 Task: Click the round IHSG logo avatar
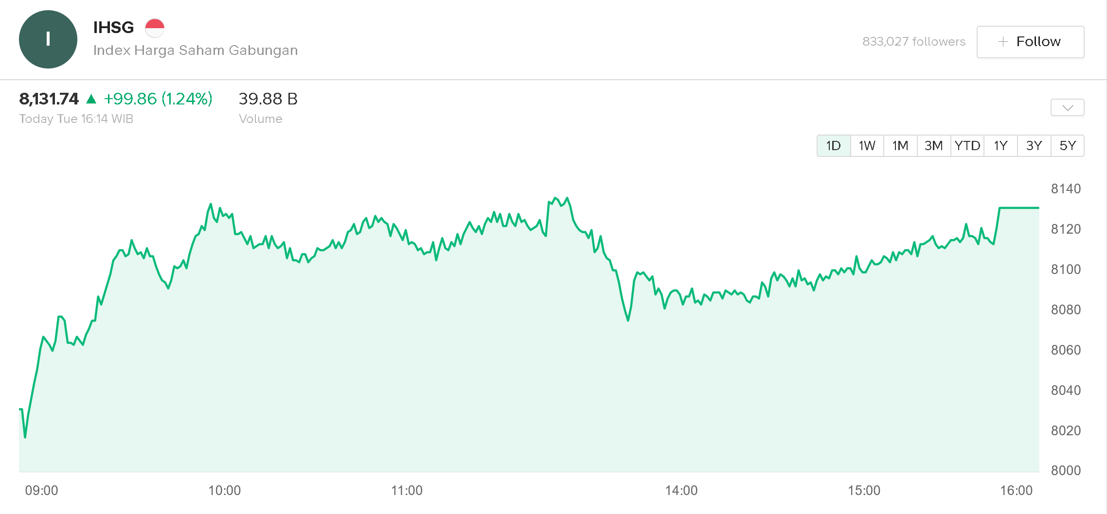tap(48, 39)
